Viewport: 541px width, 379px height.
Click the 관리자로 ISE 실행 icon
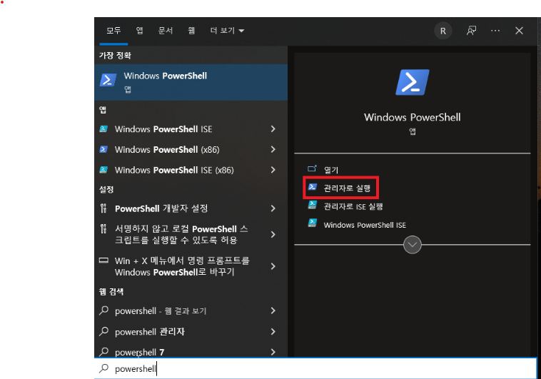pos(312,205)
